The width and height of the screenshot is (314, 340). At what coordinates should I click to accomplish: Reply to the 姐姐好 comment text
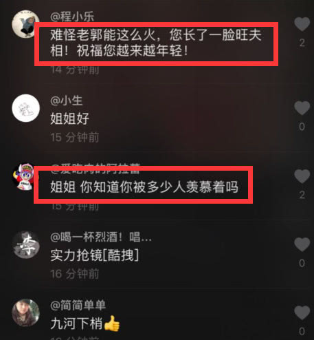tap(69, 118)
